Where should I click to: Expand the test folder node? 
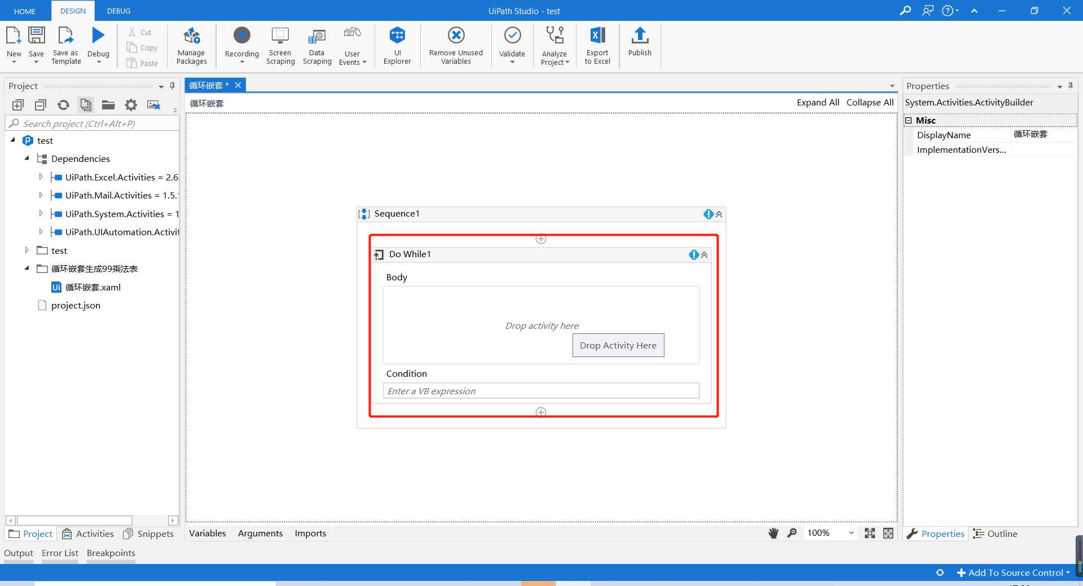27,250
